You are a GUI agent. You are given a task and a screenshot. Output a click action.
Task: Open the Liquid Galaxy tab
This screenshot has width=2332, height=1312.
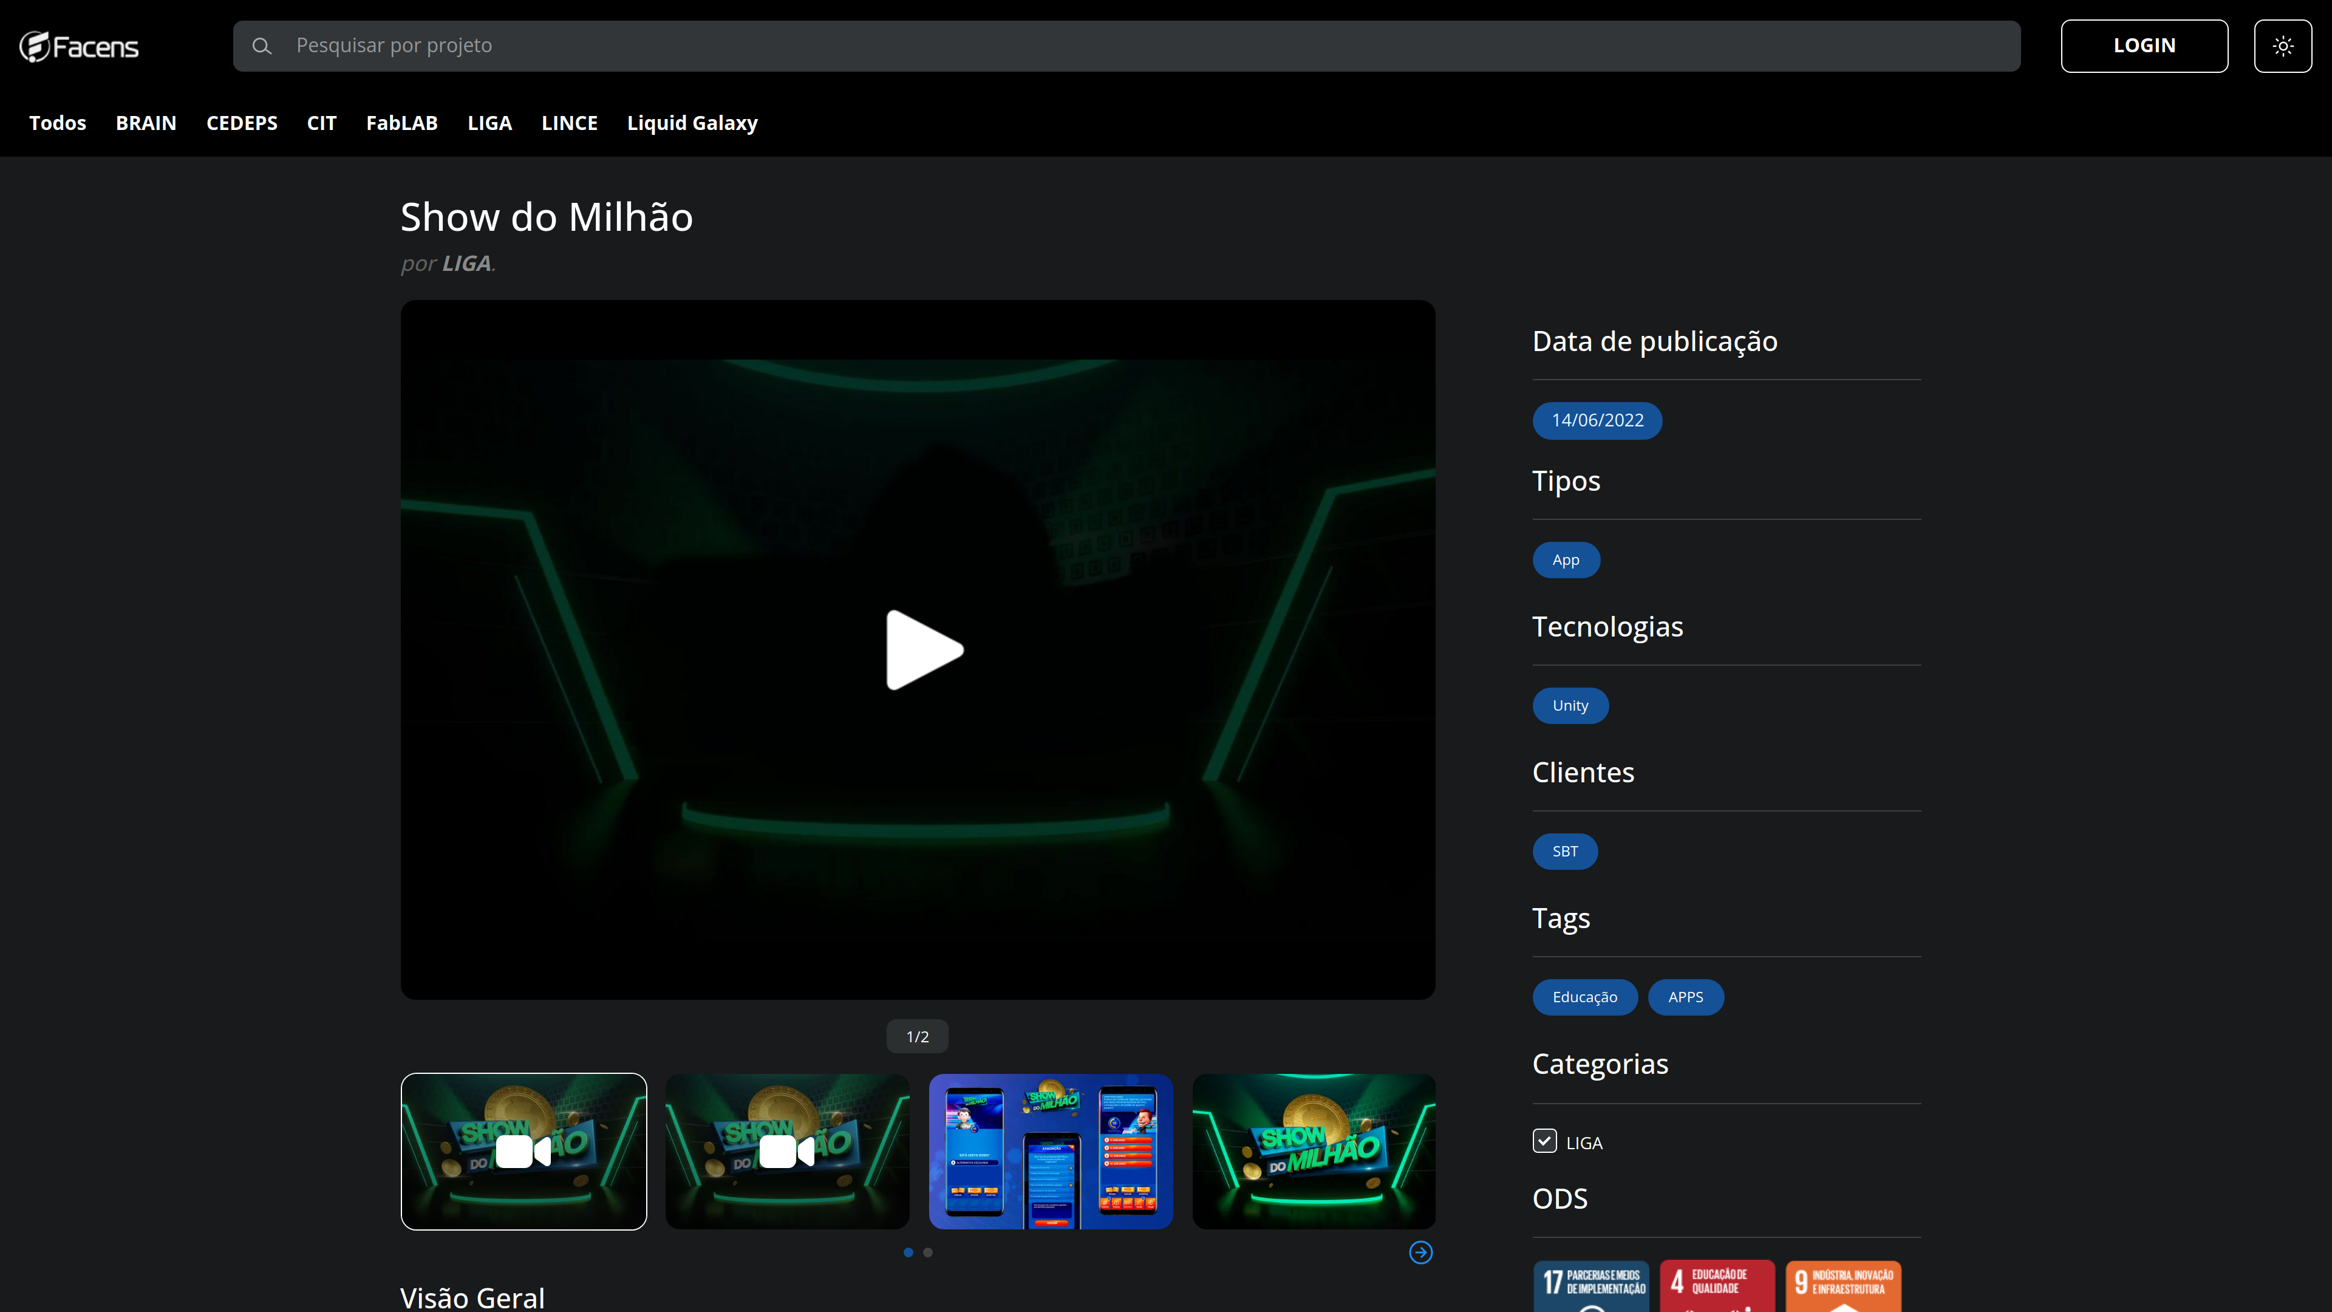click(x=692, y=123)
